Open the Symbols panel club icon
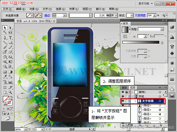This screenshot has height=132, width=177. point(172,53)
